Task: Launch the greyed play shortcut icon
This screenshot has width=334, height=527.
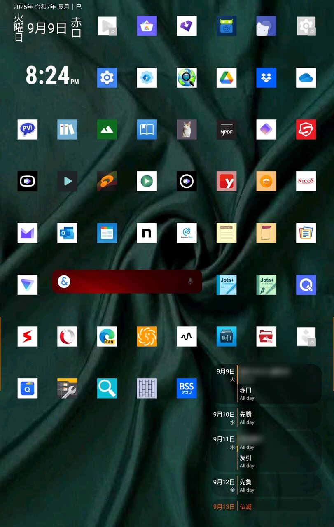Action: (x=107, y=26)
